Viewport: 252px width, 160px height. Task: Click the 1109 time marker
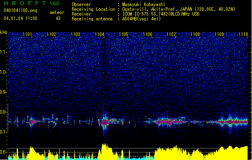click(219, 34)
